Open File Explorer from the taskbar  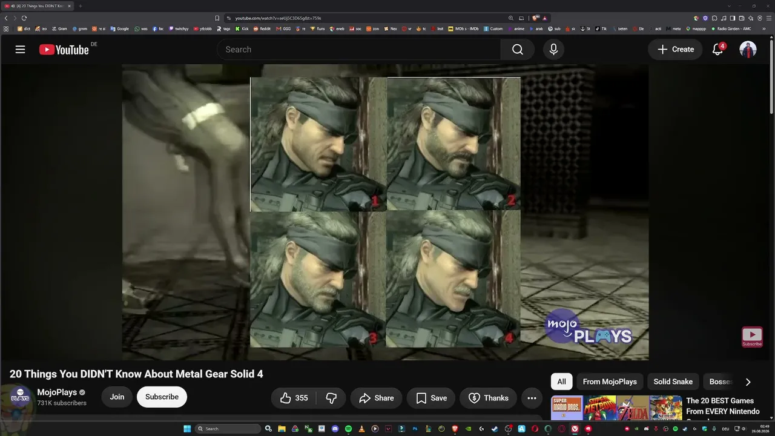pos(282,429)
